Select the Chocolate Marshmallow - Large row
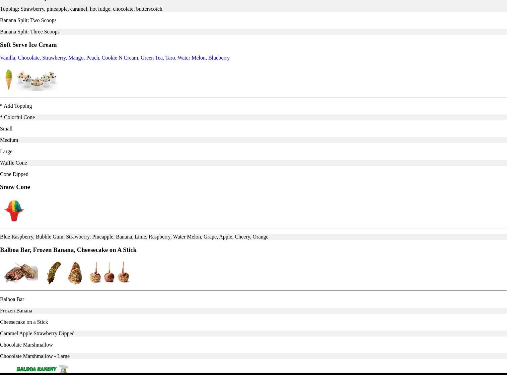507x375 pixels. pyautogui.click(x=35, y=356)
